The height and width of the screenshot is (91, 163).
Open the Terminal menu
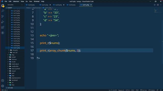click(x=36, y=2)
